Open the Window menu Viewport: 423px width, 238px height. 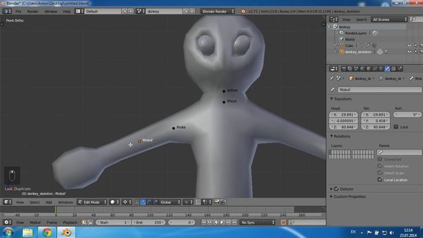(51, 12)
